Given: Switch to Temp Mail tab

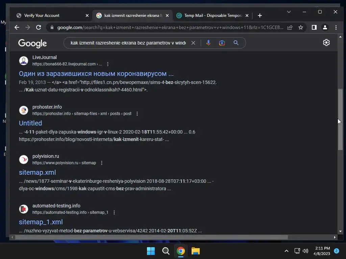Looking at the screenshot, I should (213, 16).
